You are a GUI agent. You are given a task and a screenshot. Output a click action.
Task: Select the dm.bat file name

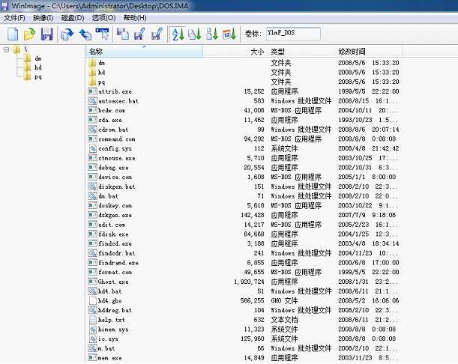pos(108,196)
